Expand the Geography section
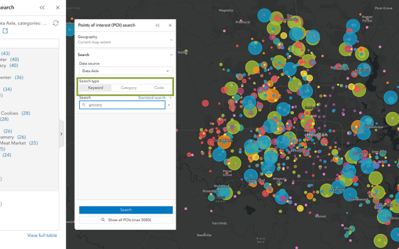The image size is (399, 249). click(125, 39)
